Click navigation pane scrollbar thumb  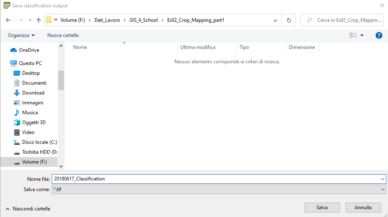pyautogui.click(x=61, y=80)
